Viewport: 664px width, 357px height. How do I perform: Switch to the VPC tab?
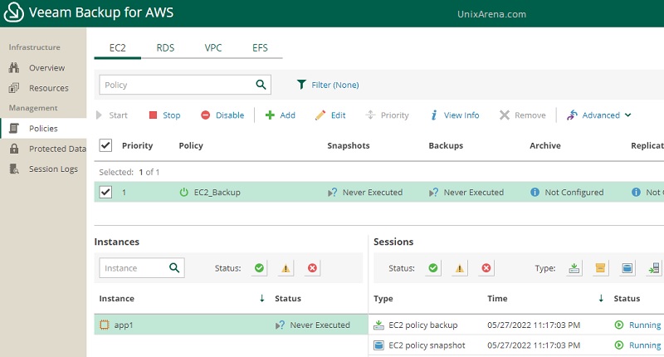coord(213,48)
